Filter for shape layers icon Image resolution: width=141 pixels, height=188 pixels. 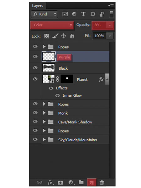click(x=93, y=14)
